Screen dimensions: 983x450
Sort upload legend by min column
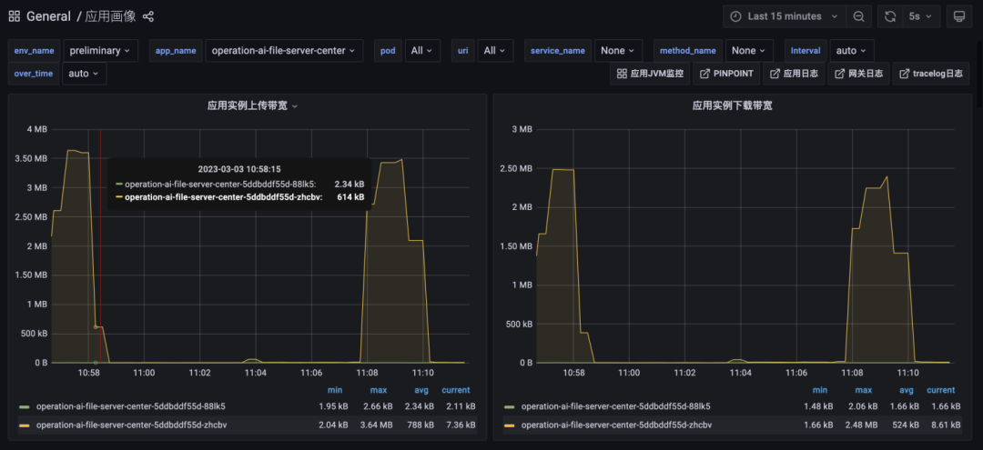tap(335, 390)
